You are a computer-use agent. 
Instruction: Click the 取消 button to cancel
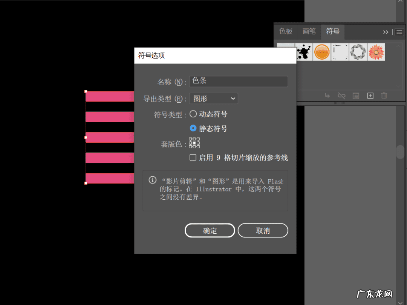coord(263,230)
